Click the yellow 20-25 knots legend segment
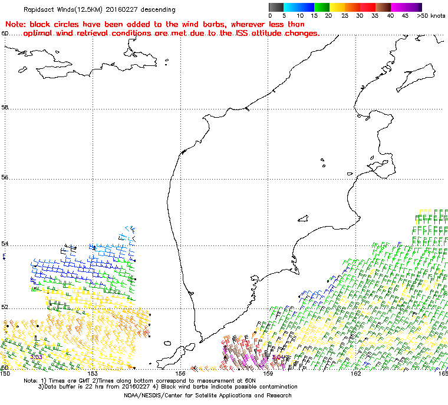 (337, 7)
